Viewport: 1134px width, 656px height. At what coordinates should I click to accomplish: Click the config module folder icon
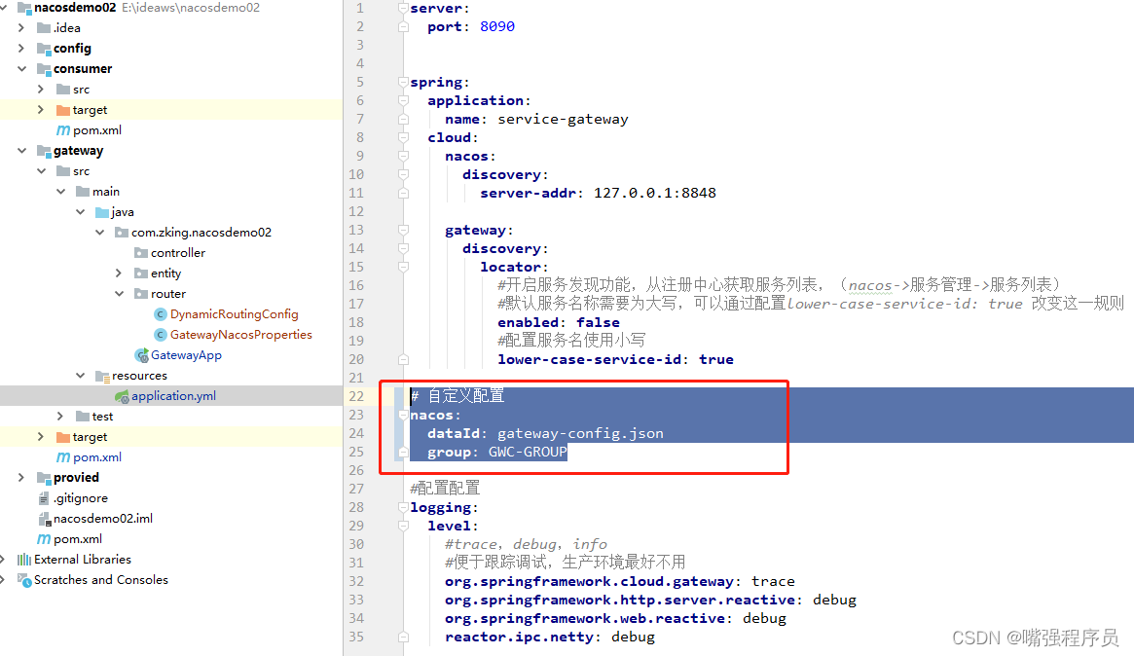click(x=44, y=49)
